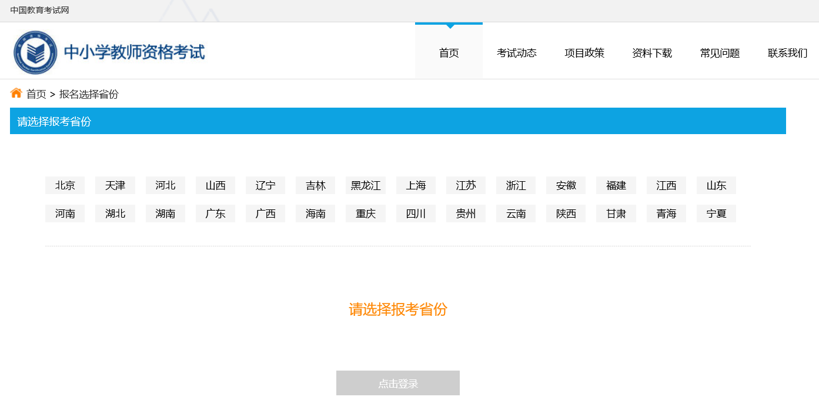Choose 重庆 from the province list
The width and height of the screenshot is (819, 410).
tap(366, 214)
